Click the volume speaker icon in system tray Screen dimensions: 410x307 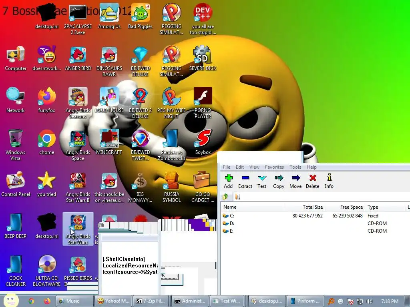click(370, 301)
